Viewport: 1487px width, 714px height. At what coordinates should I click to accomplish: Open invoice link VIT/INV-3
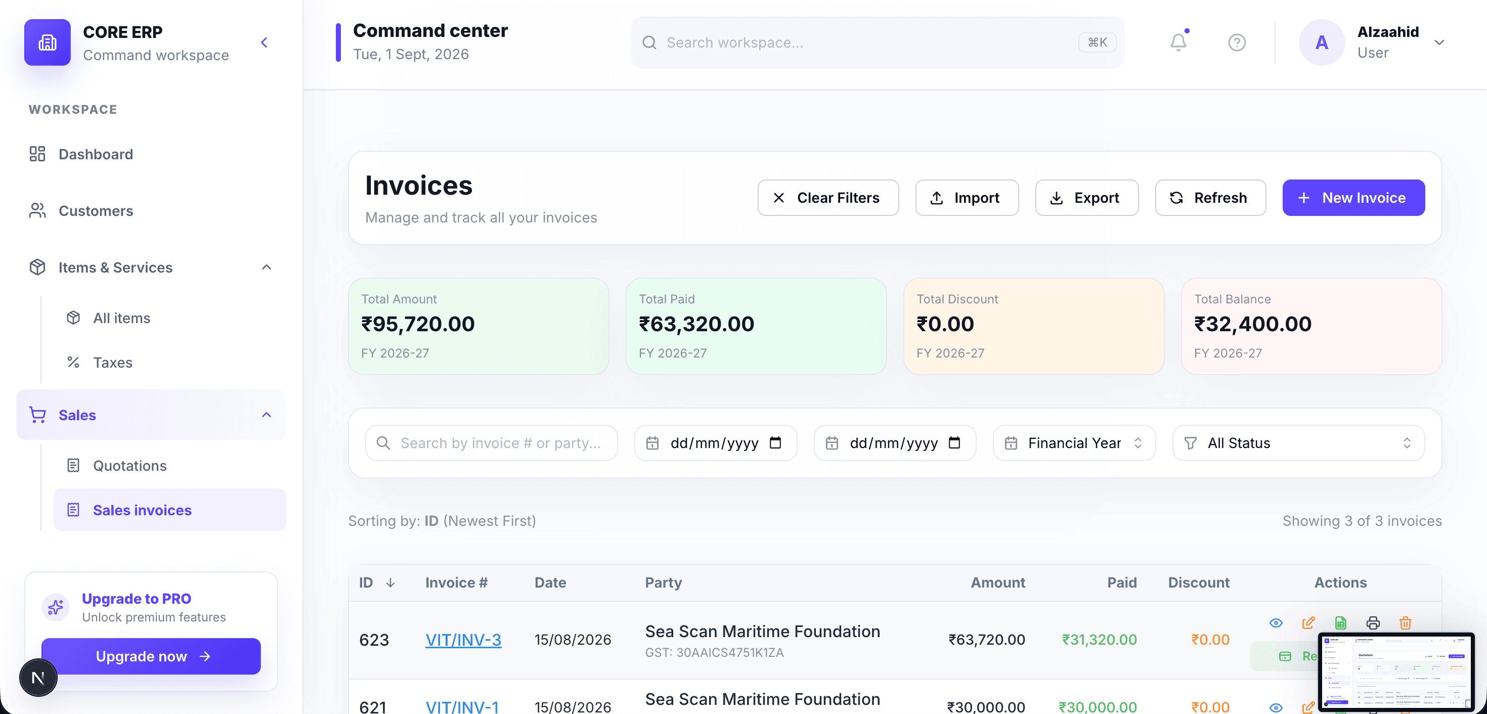click(463, 640)
